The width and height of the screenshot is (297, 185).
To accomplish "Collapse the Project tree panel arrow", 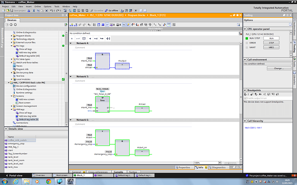I will tap(66, 15).
